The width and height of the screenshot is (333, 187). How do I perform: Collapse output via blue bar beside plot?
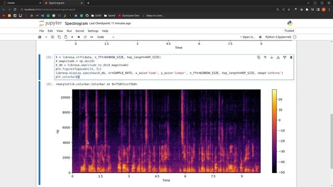[40, 133]
